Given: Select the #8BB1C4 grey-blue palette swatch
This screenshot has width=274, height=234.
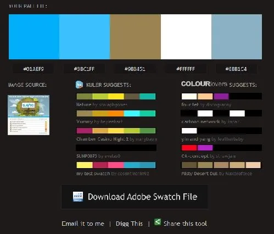Looking at the screenshot, I should 237,37.
